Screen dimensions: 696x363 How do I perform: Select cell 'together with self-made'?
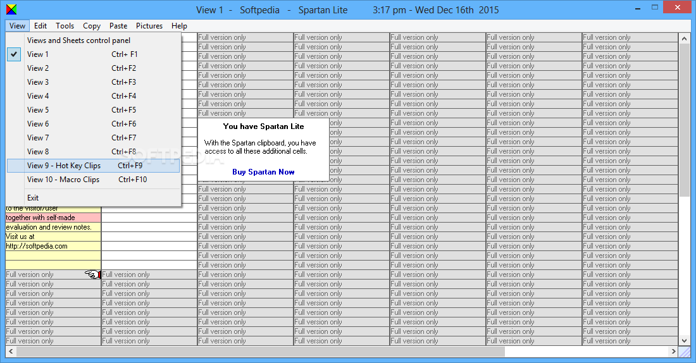(53, 218)
